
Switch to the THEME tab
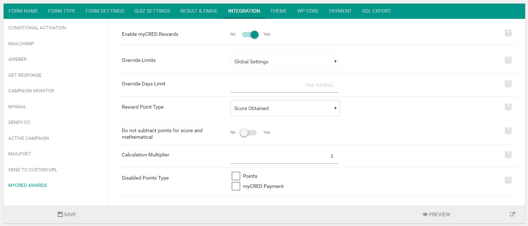click(278, 11)
